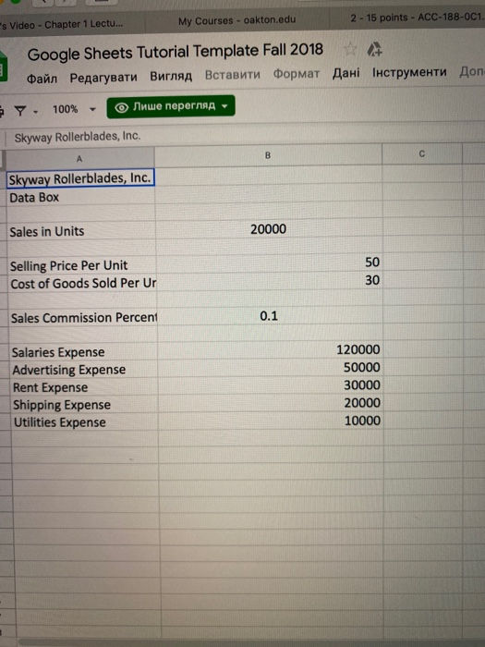Open the Вставити menu
485x647 pixels.
(x=233, y=75)
